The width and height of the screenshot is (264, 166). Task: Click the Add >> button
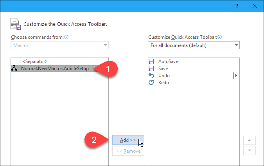click(x=128, y=140)
